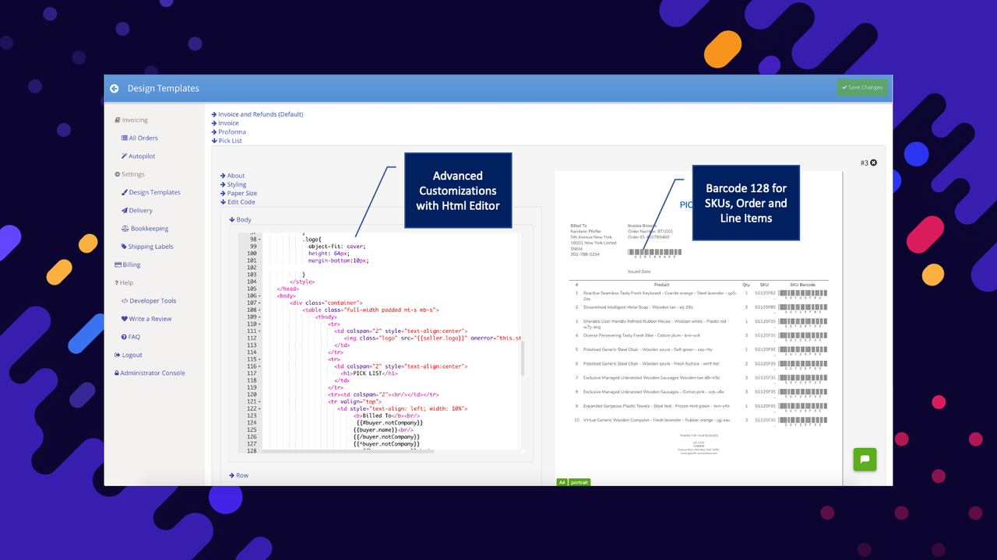Click the img class="logo" code line

point(433,338)
